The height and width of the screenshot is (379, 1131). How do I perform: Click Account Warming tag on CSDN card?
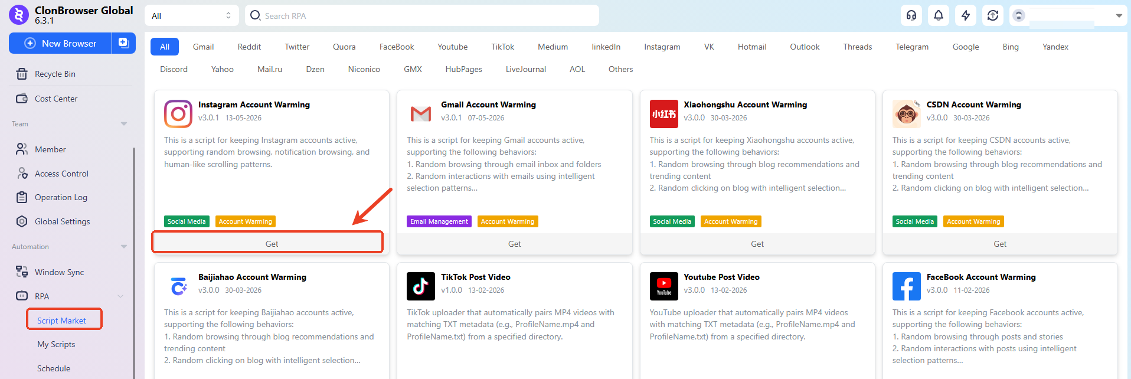(x=973, y=221)
